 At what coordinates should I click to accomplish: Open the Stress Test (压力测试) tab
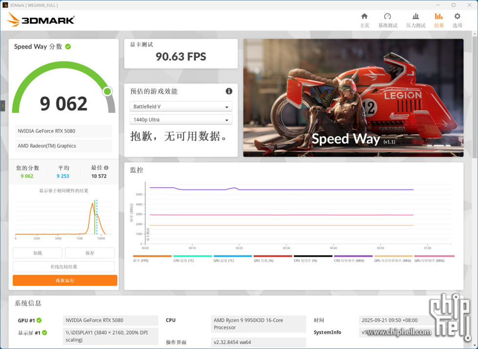(x=416, y=21)
